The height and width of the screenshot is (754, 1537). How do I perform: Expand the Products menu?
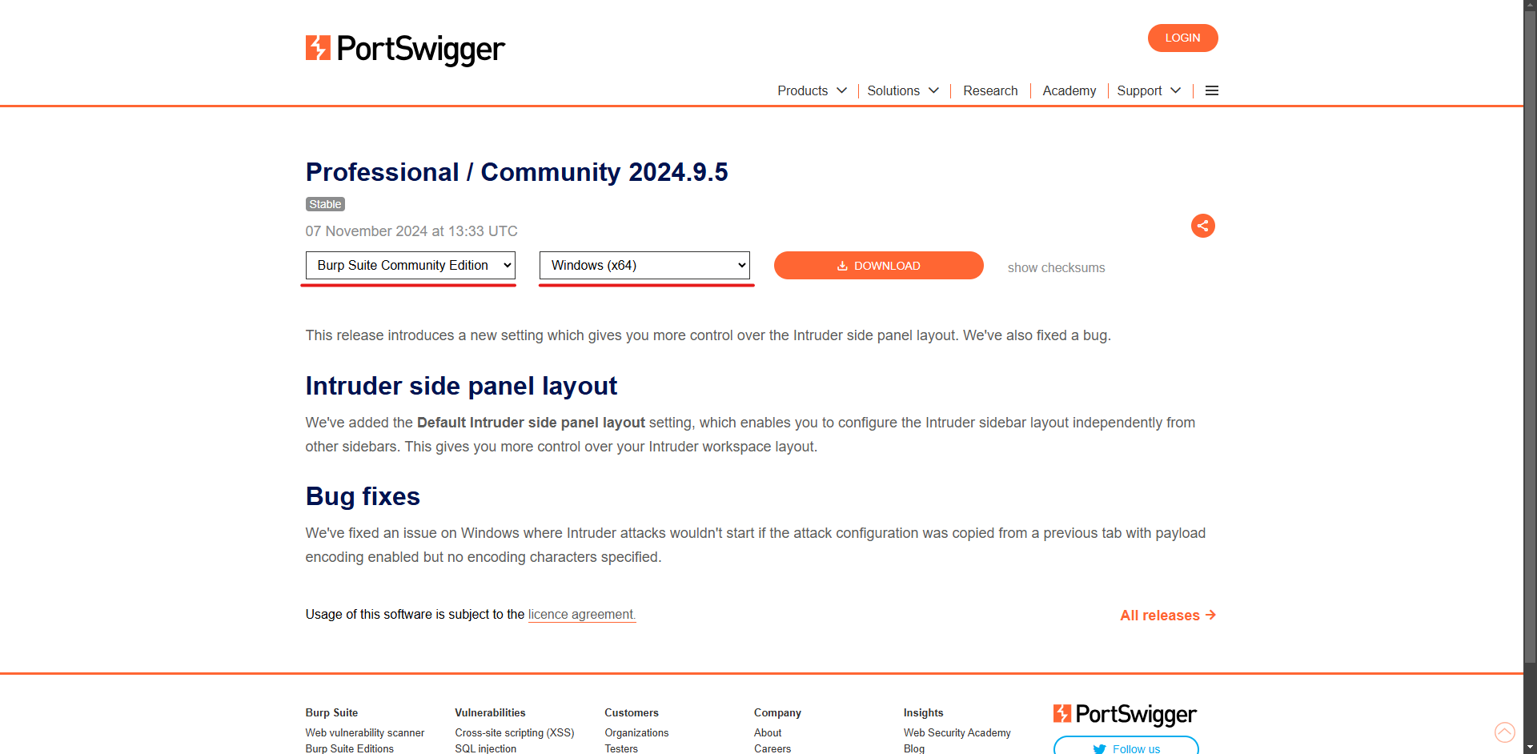click(x=812, y=90)
